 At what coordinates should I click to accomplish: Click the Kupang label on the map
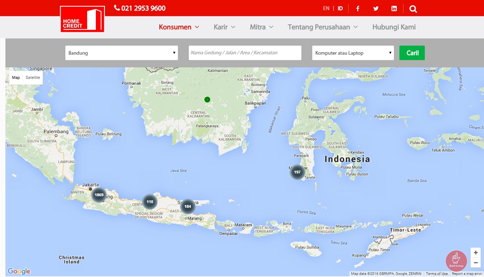(x=359, y=255)
